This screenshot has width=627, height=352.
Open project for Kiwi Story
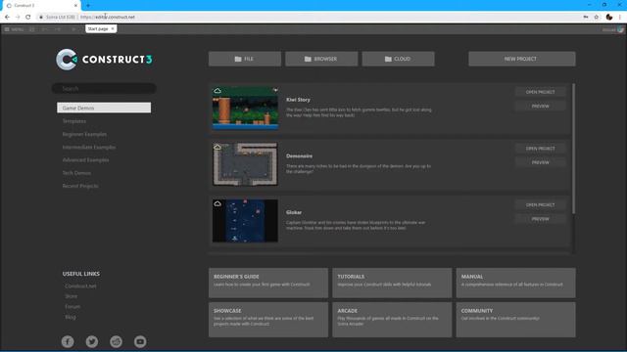[540, 92]
